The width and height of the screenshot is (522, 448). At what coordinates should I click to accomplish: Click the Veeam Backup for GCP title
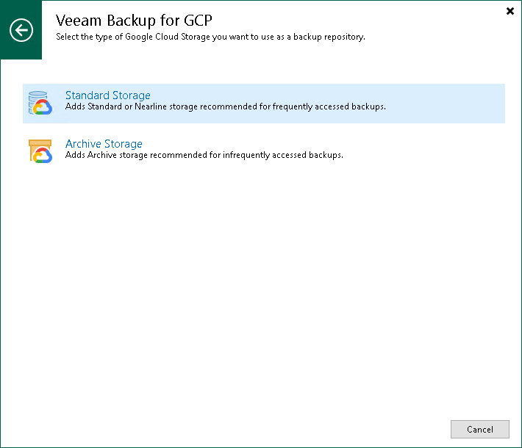134,21
